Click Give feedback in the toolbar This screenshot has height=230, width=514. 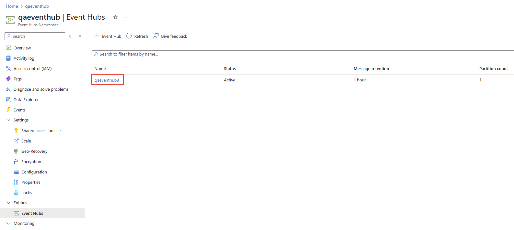pyautogui.click(x=170, y=36)
